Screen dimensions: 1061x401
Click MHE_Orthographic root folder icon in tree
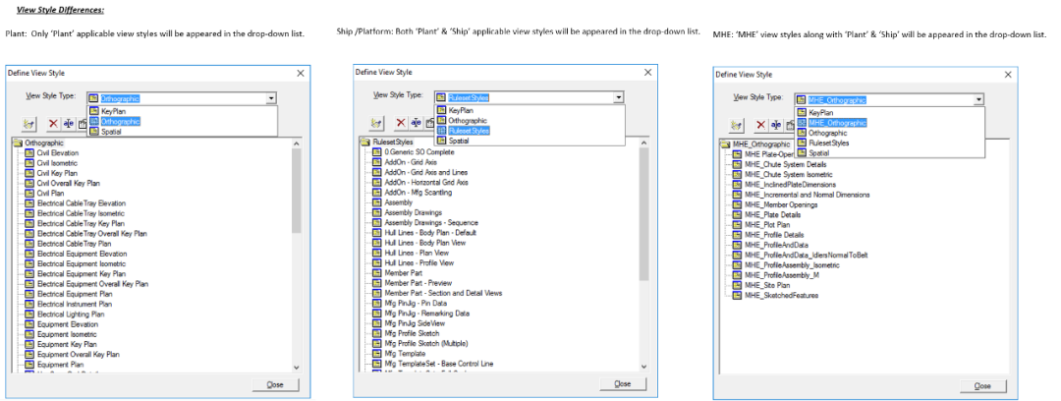point(726,144)
